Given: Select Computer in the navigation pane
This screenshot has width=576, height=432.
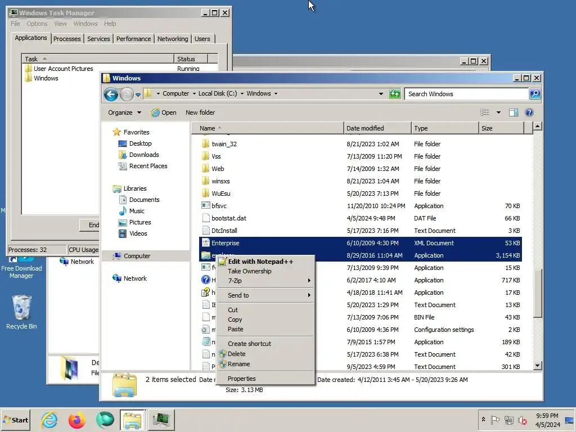Looking at the screenshot, I should [x=137, y=256].
